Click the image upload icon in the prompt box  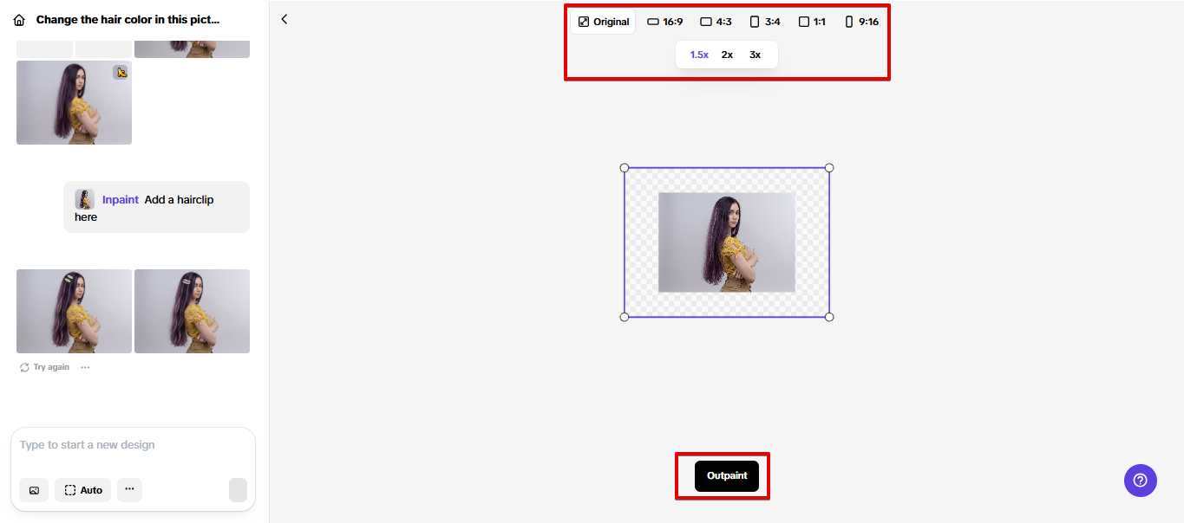(x=33, y=490)
